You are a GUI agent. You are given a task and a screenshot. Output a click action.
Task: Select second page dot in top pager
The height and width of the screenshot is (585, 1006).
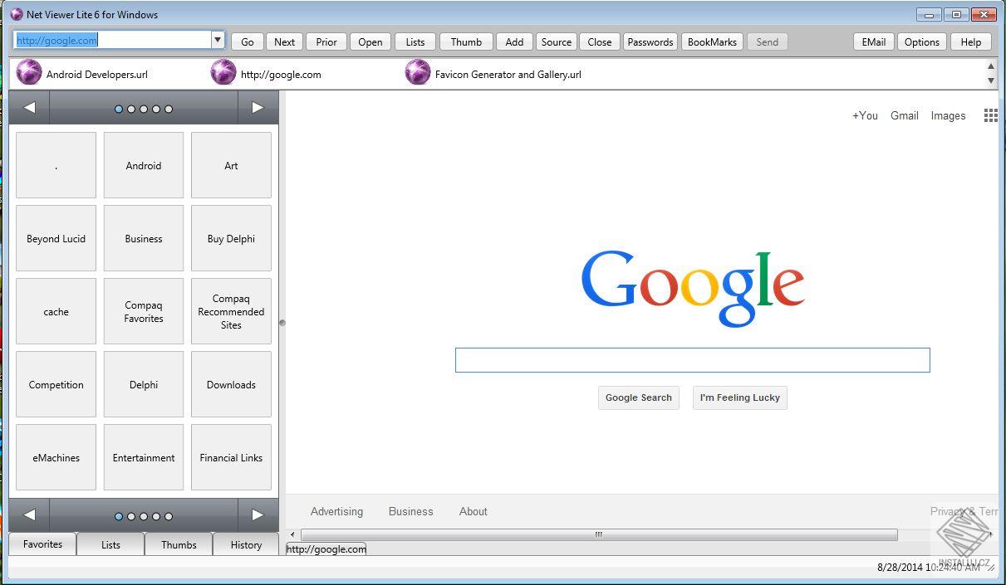[131, 109]
